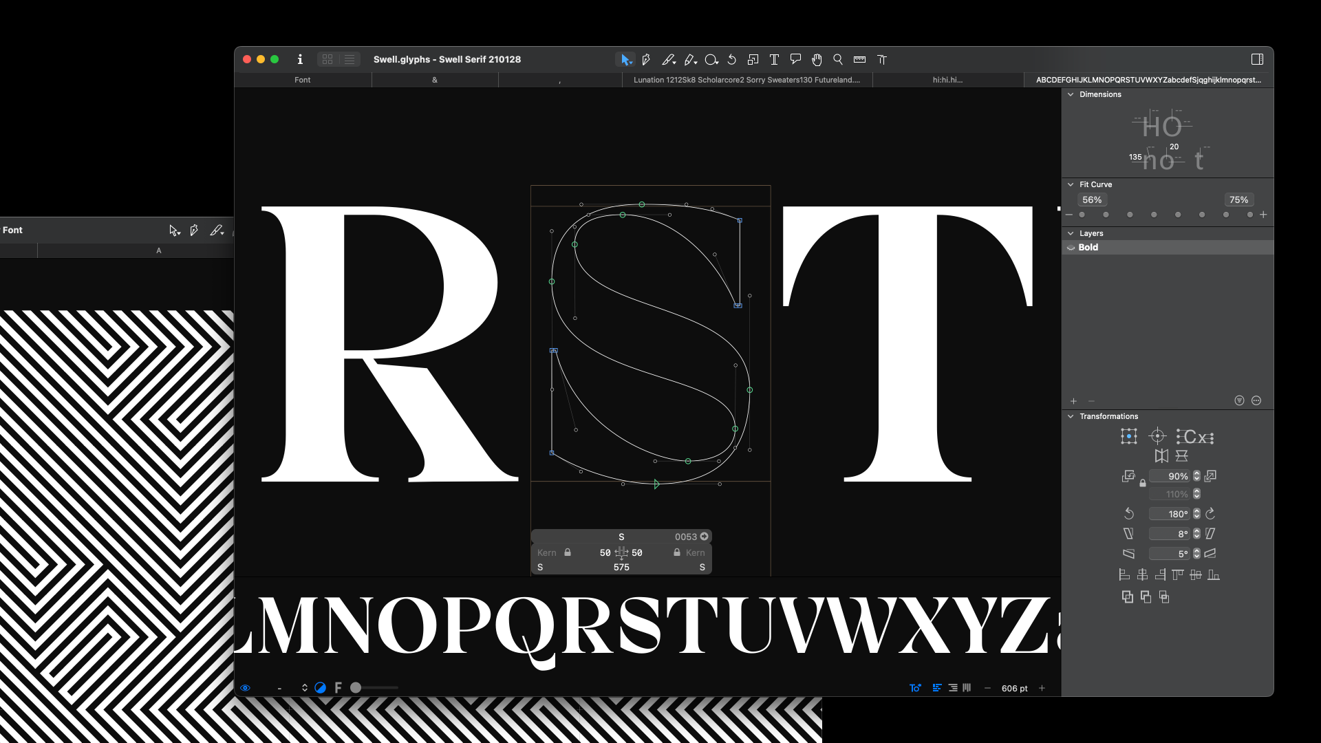The width and height of the screenshot is (1321, 743).
Task: Add a new layer with plus button
Action: pyautogui.click(x=1073, y=401)
